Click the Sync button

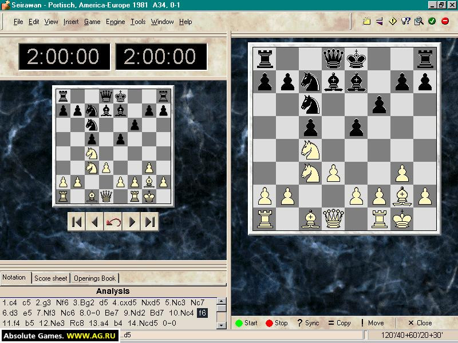point(308,323)
